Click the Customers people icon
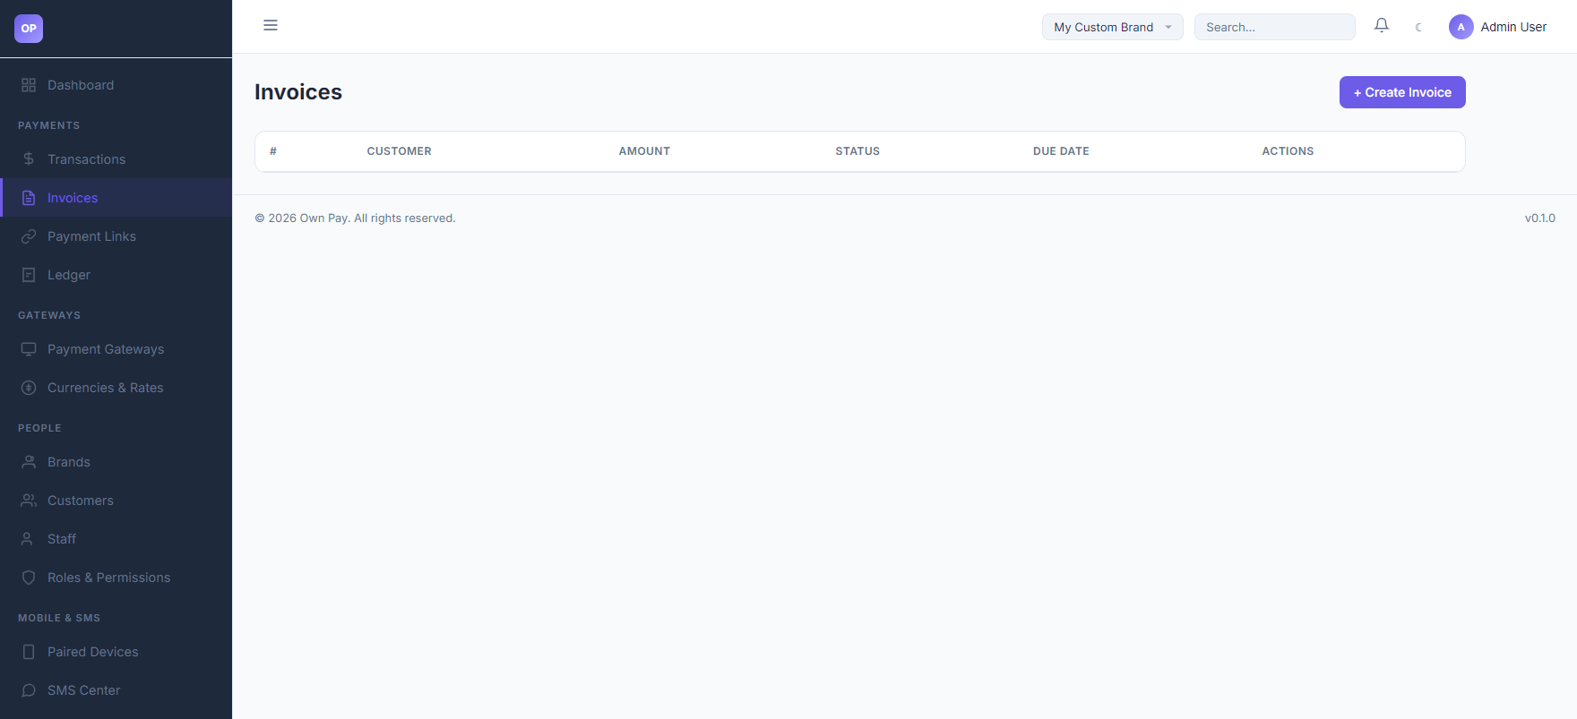Image resolution: width=1577 pixels, height=719 pixels. (29, 501)
